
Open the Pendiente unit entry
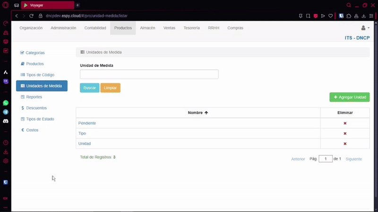87,123
